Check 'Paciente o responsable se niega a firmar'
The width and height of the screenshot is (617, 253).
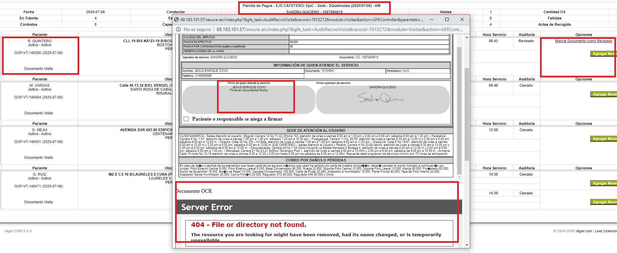186,119
